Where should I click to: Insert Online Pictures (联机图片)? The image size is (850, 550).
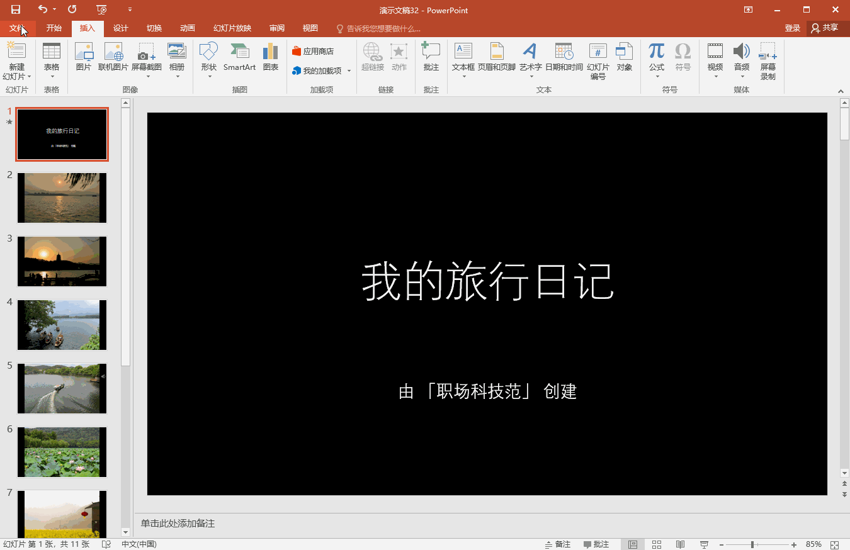pos(113,57)
